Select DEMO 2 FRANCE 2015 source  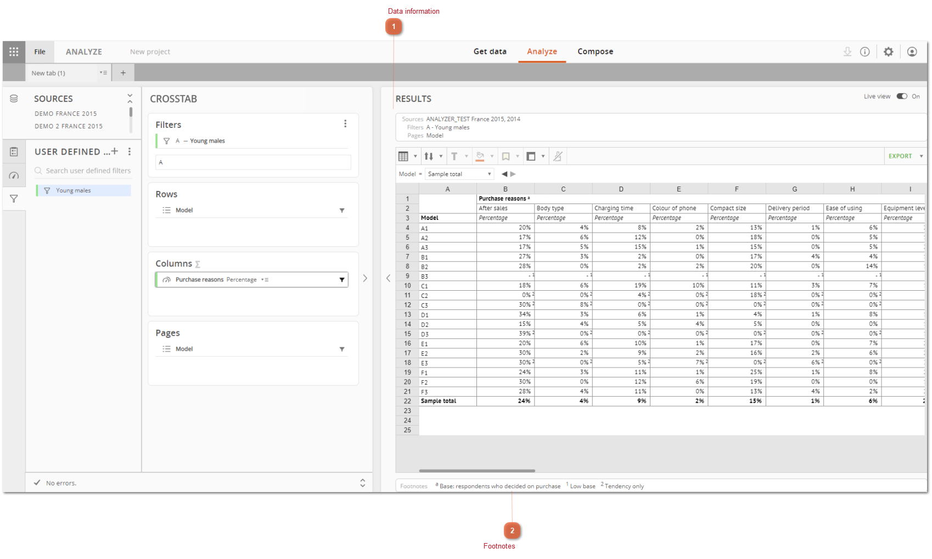pyautogui.click(x=69, y=126)
